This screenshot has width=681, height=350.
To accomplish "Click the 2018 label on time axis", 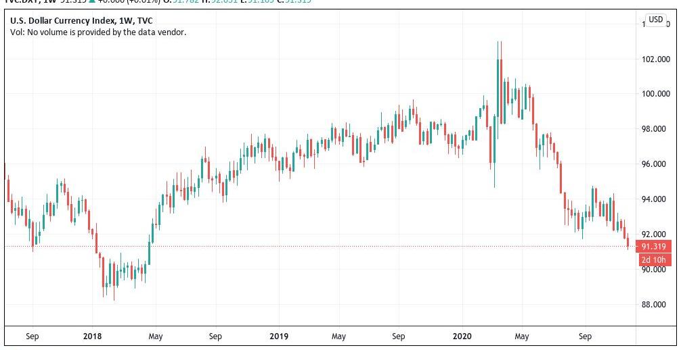I will tap(91, 336).
